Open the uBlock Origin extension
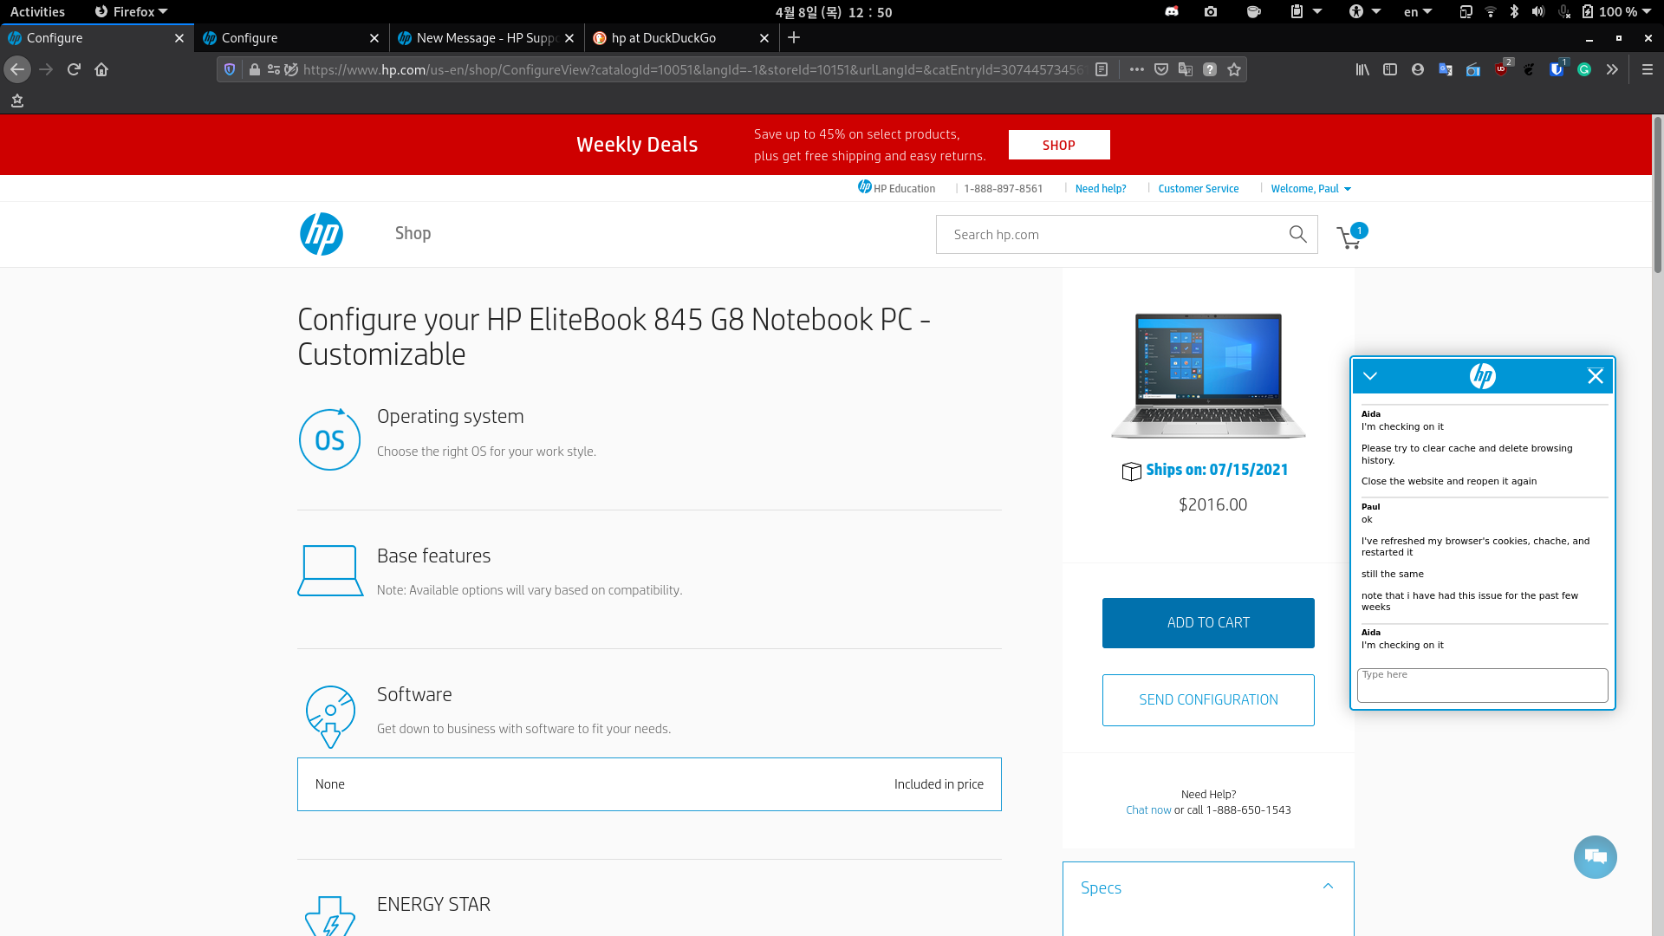 click(x=1502, y=69)
